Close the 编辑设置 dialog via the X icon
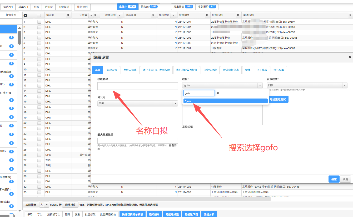 point(350,57)
